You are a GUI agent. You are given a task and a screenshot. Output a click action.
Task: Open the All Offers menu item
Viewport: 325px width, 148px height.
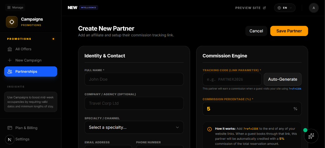[x=23, y=49]
